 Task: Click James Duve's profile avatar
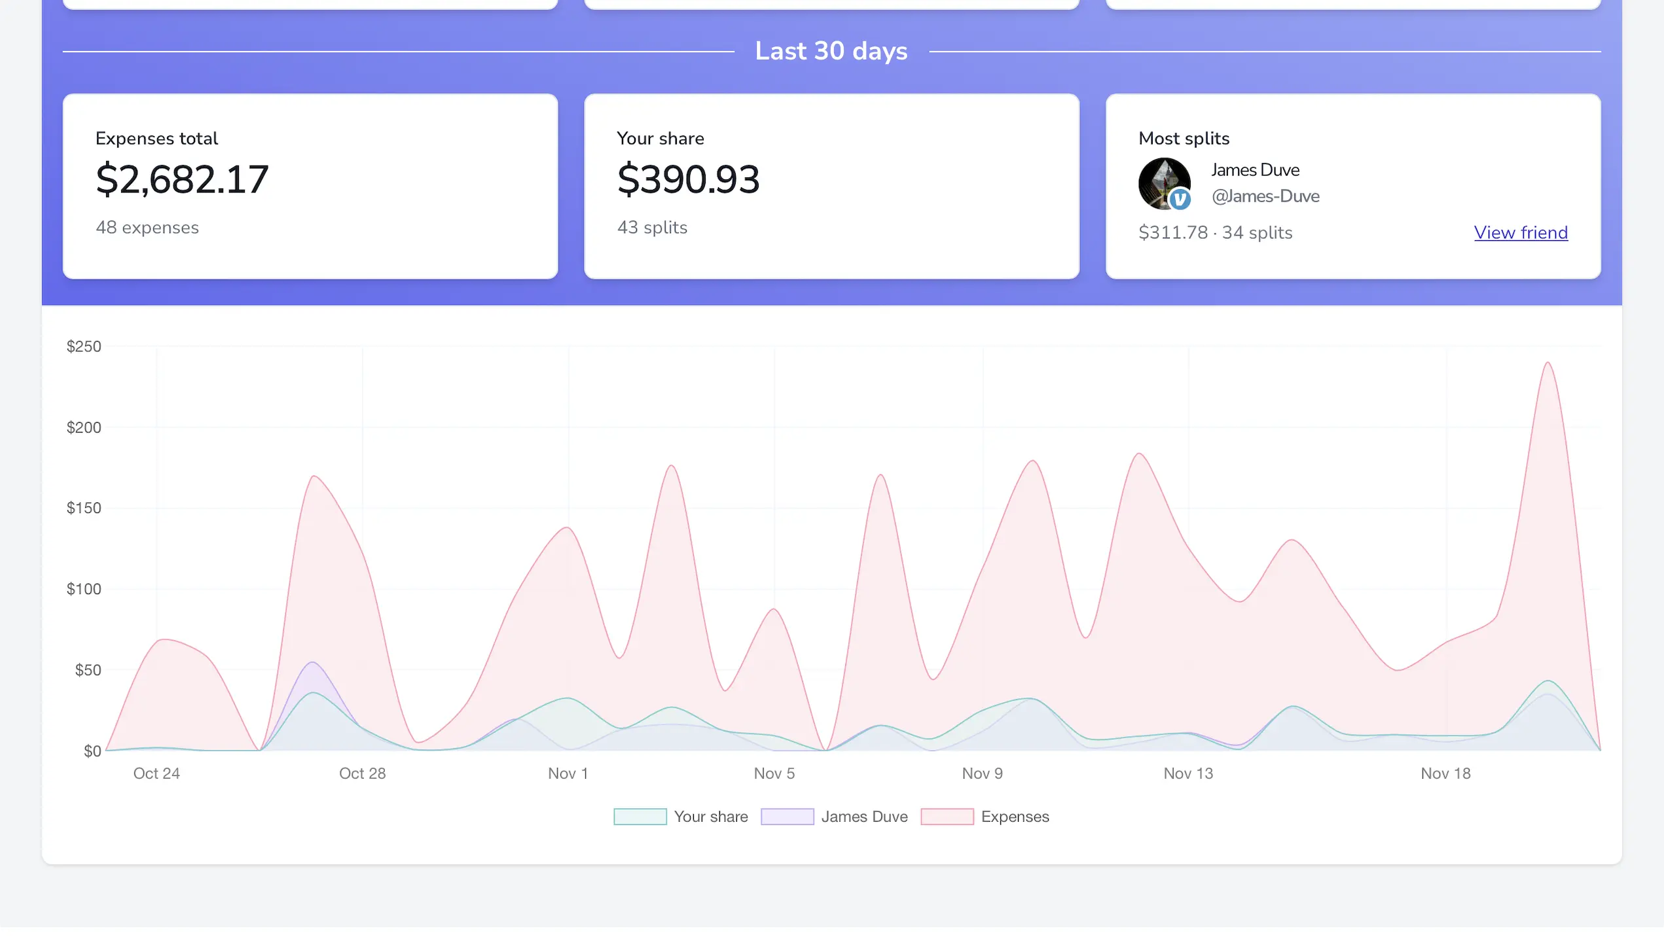(x=1164, y=183)
